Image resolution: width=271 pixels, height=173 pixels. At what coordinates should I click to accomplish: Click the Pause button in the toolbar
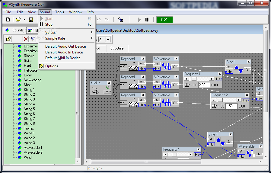point(147,20)
